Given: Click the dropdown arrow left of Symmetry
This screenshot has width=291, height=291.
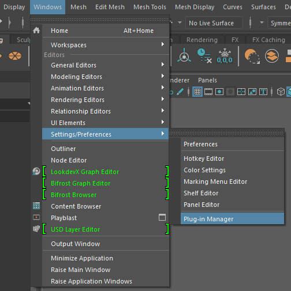Looking at the screenshot, I should pos(262,22).
